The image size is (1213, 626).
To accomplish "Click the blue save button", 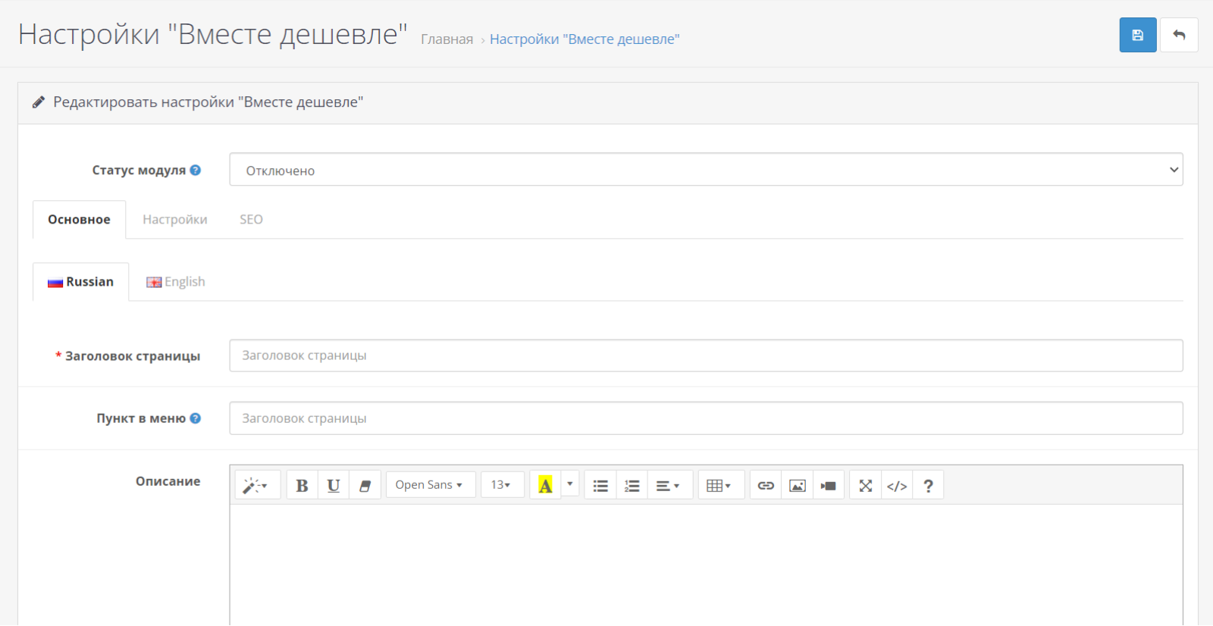I will tap(1137, 35).
